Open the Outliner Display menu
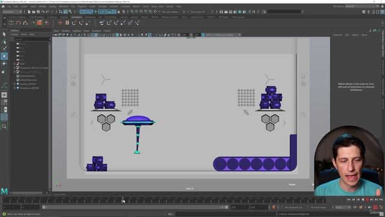Screen dimensions: 385x217 click(14, 34)
